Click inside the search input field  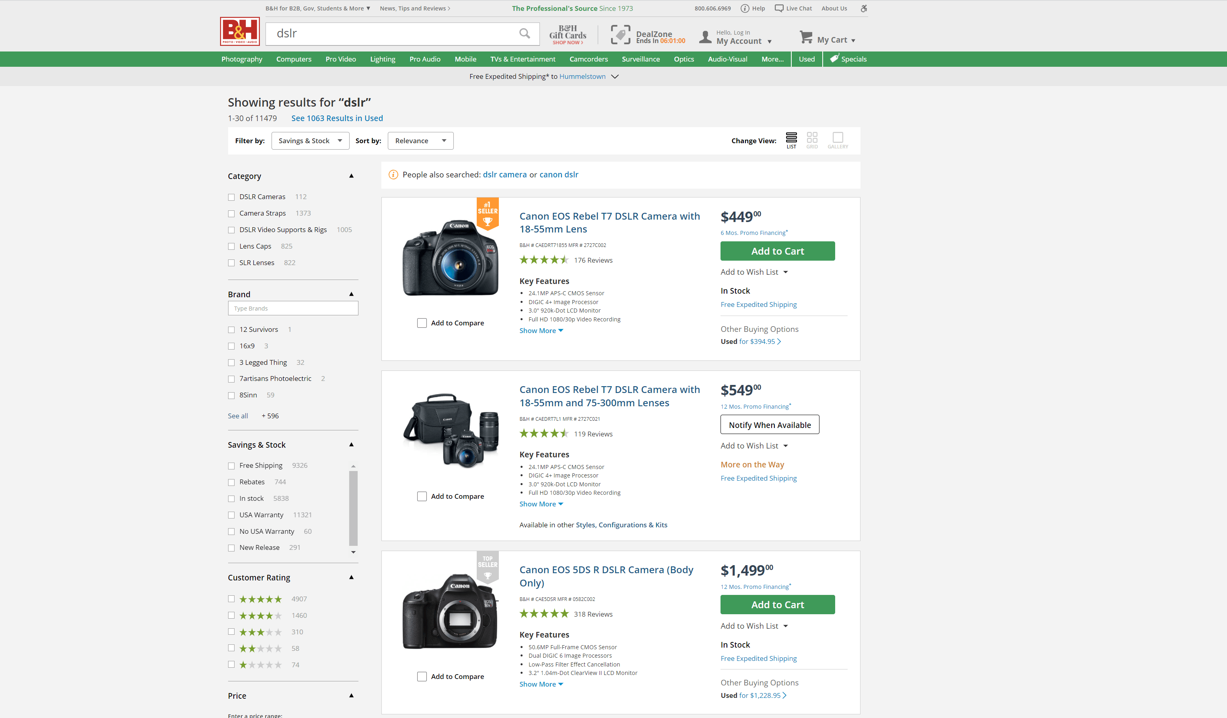(x=389, y=34)
